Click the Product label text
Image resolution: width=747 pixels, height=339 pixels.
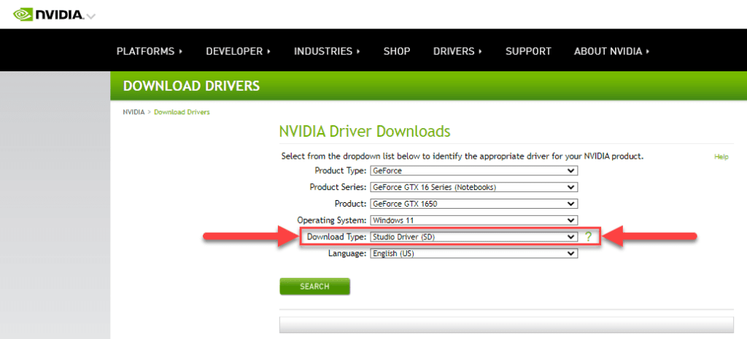351,204
